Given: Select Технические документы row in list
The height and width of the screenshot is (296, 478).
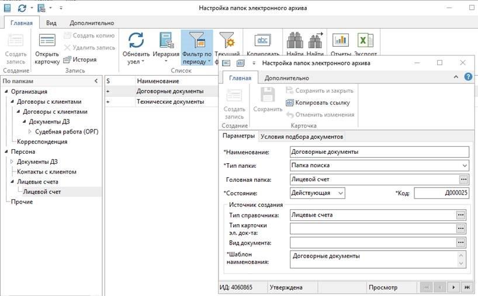Looking at the screenshot, I should [x=169, y=101].
